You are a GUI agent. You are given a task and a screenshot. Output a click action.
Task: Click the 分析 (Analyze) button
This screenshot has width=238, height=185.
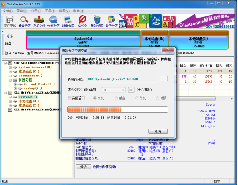[x=84, y=167]
